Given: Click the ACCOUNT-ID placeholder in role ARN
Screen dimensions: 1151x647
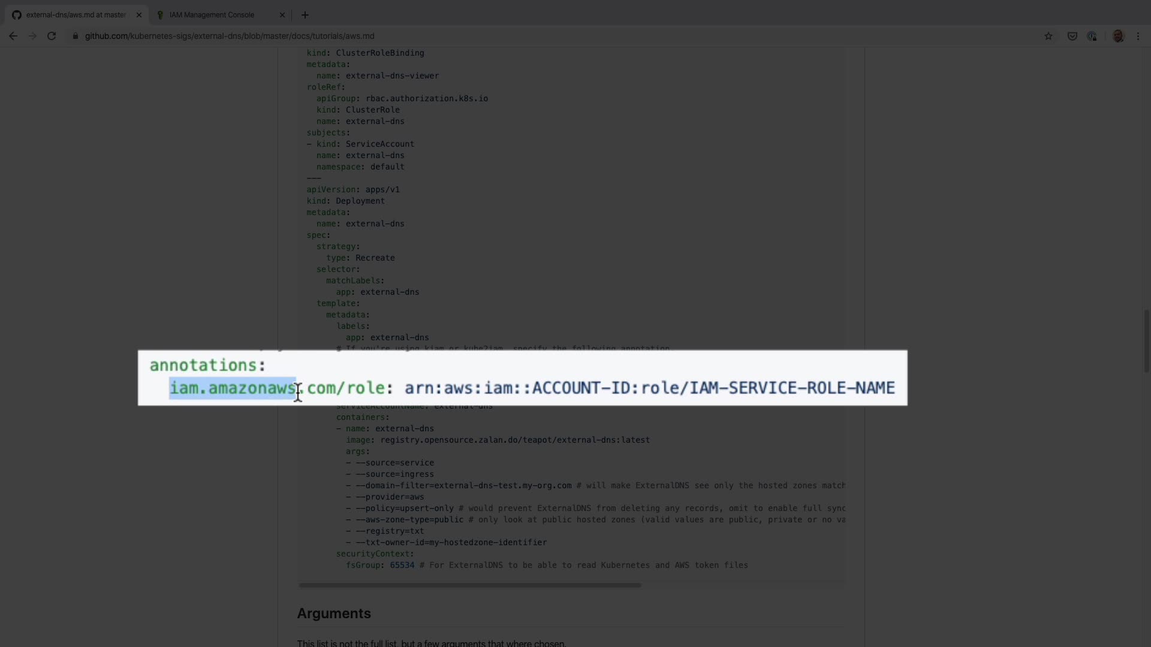Looking at the screenshot, I should pyautogui.click(x=581, y=388).
